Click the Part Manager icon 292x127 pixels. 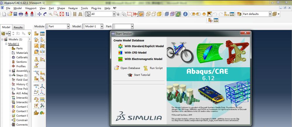point(42,34)
